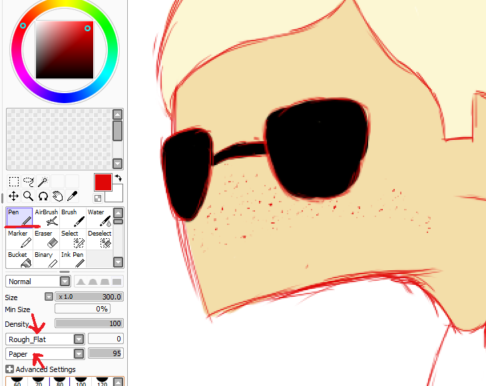Adjust the Rough_Flat intensity value field
The image size is (486, 386).
coord(106,339)
